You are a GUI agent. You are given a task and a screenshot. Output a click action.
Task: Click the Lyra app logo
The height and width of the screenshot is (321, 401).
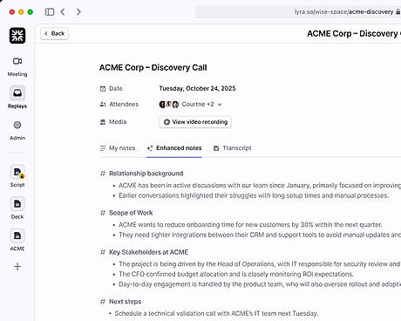point(17,36)
